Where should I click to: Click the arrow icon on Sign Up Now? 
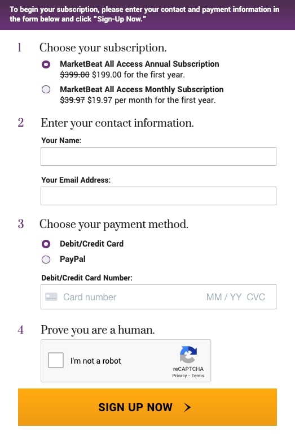(x=187, y=407)
